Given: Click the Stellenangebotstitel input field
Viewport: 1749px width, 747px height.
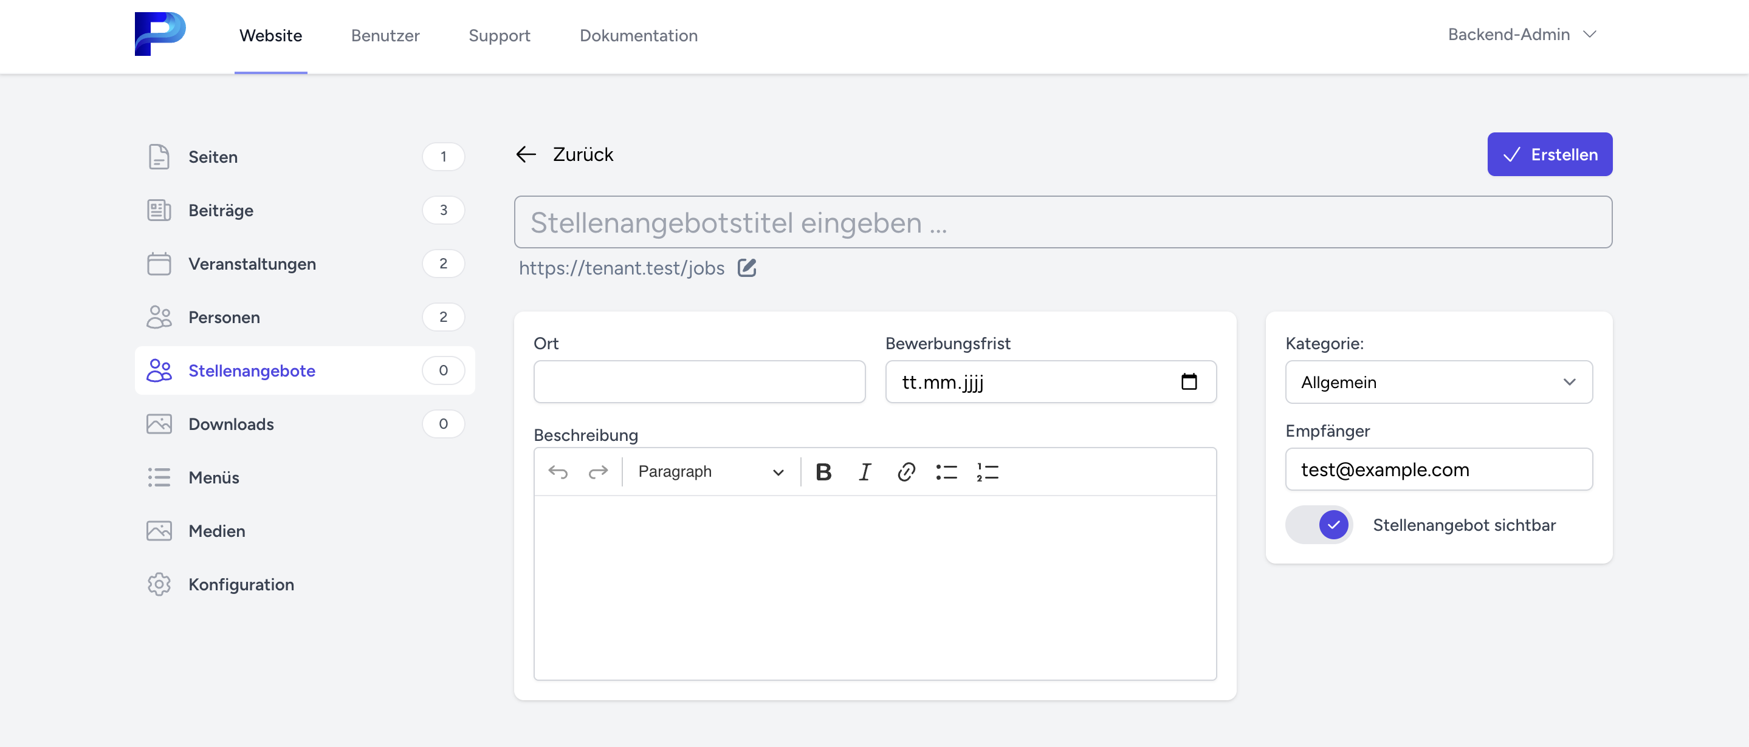Looking at the screenshot, I should click(1062, 222).
